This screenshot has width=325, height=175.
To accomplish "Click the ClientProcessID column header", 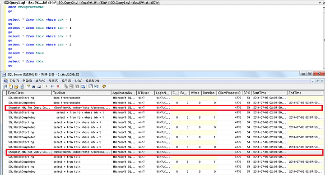I will (229, 93).
